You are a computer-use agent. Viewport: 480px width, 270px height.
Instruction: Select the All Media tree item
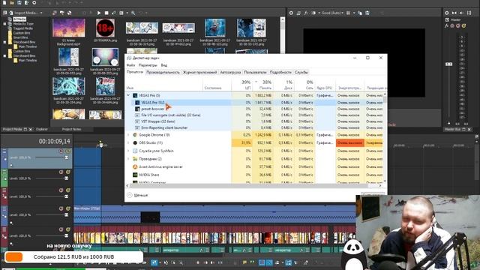(19, 19)
